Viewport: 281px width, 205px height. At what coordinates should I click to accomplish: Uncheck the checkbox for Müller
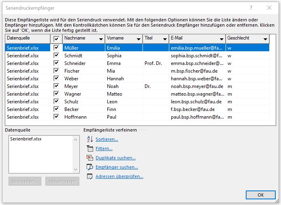coord(56,48)
